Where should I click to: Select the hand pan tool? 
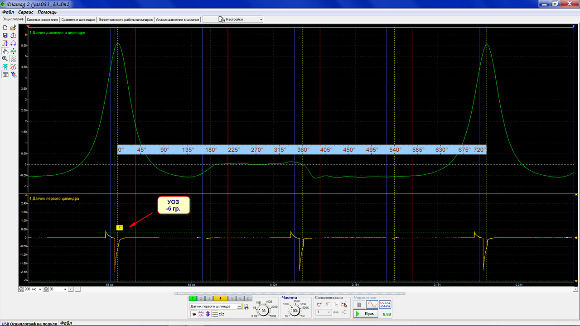[x=5, y=51]
